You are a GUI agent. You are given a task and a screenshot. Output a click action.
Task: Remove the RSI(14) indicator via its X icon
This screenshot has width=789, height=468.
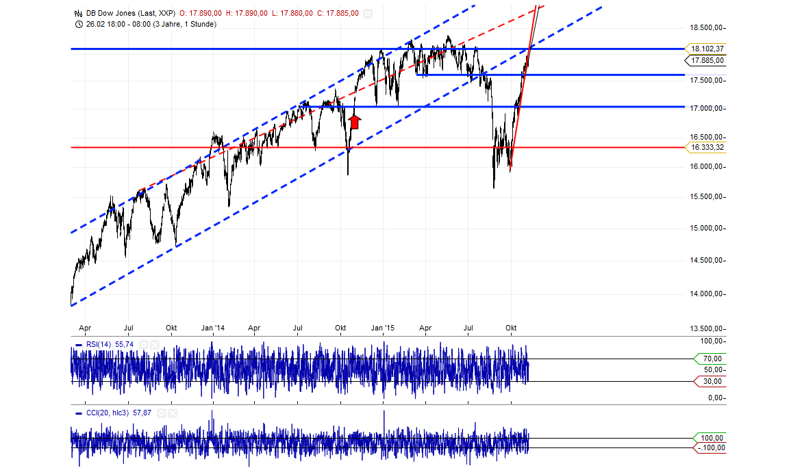pyautogui.click(x=154, y=344)
